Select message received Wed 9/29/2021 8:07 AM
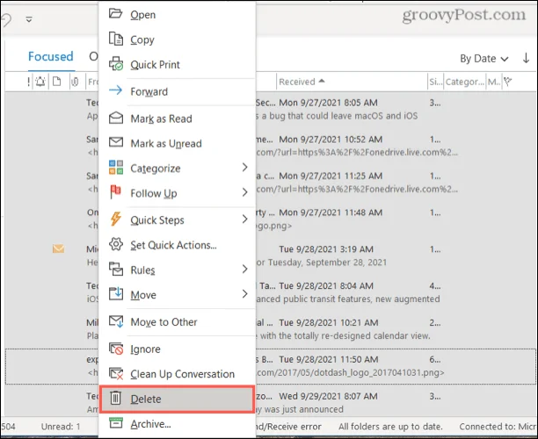This screenshot has height=439, width=538. click(328, 402)
